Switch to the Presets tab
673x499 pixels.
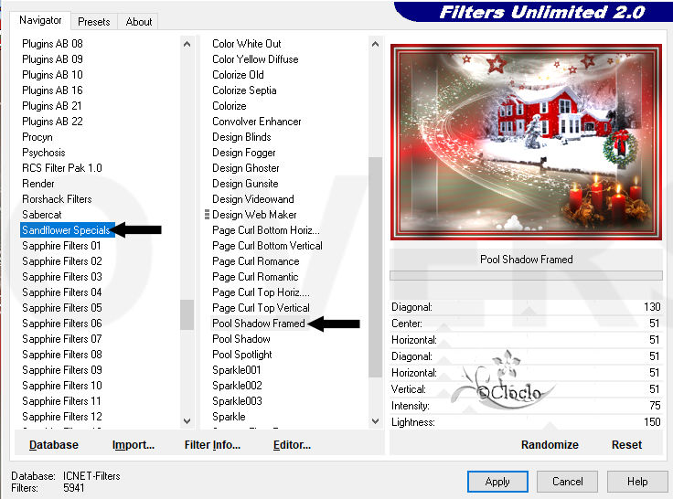click(x=93, y=21)
